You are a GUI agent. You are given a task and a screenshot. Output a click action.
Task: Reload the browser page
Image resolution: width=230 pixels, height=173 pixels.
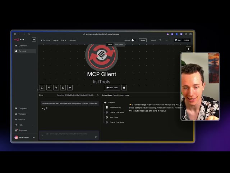[29, 34]
